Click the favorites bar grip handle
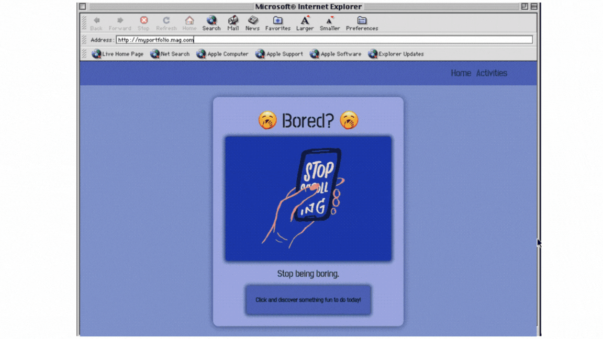 pos(84,54)
